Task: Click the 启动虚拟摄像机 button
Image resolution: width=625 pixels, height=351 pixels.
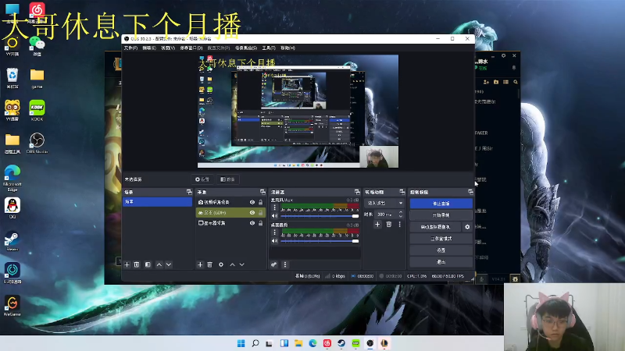Action: (x=435, y=227)
